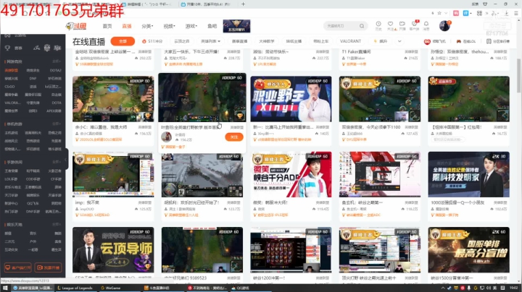Open the 微笑 峡谷千分ADC stream thumbnail
Screen dimensions: 522x292
291,174
